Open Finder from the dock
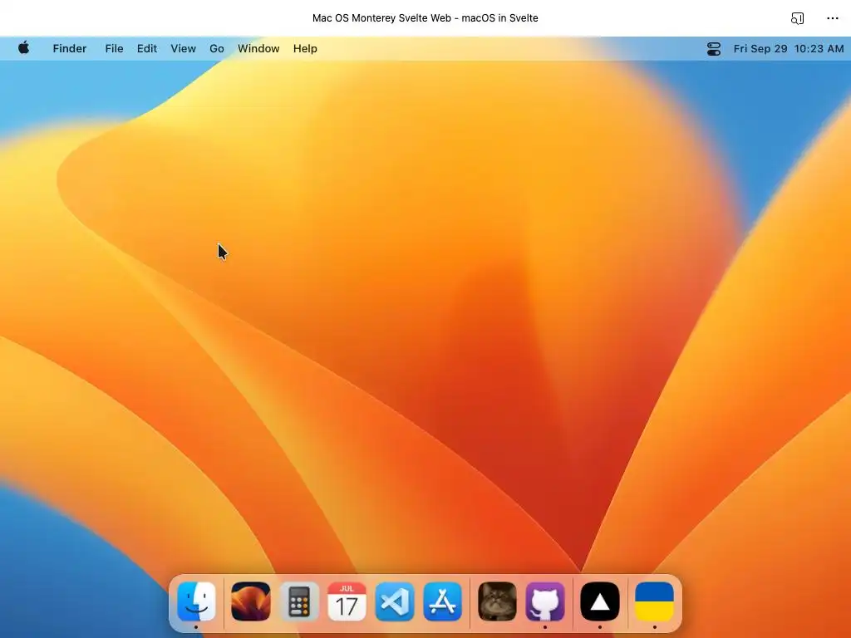Screen dimensions: 851x638 [196, 601]
